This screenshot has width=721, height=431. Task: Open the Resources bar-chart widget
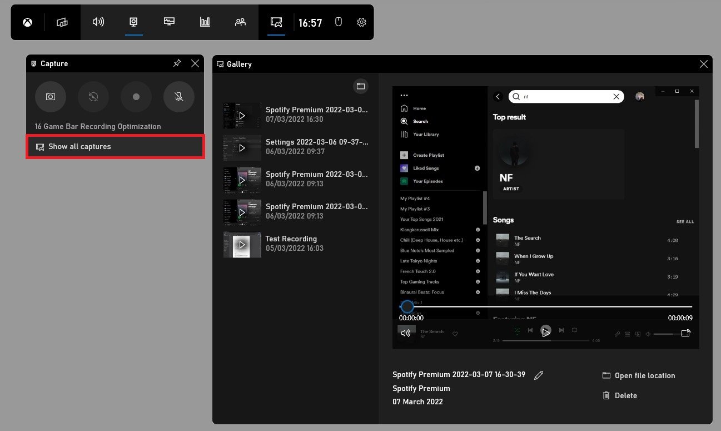(205, 22)
